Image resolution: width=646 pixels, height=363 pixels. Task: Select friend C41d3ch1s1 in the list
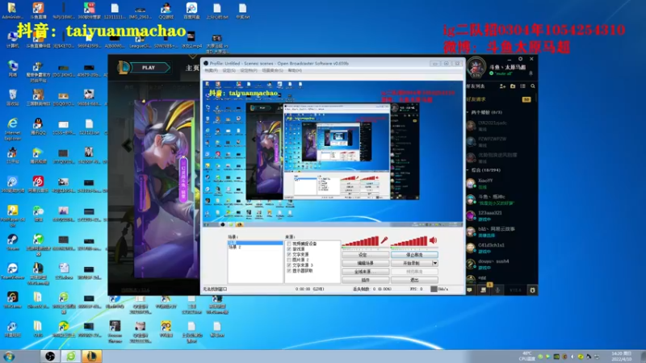500,248
